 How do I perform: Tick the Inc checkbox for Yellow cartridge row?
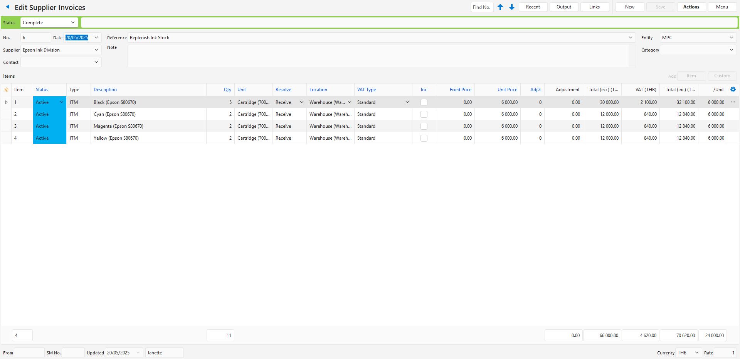[424, 138]
